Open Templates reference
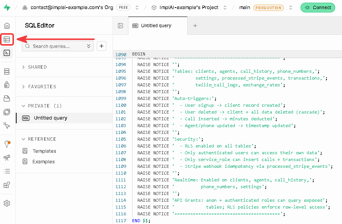The image size is (342, 224). (44, 151)
